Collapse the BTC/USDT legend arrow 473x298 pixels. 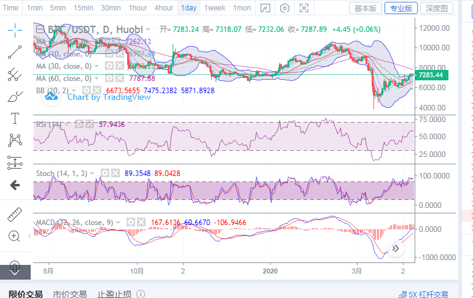click(40, 29)
